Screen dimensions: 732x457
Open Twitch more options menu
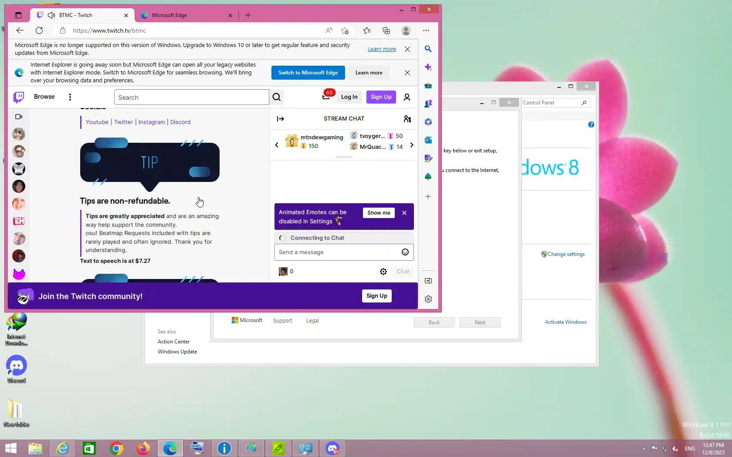70,97
